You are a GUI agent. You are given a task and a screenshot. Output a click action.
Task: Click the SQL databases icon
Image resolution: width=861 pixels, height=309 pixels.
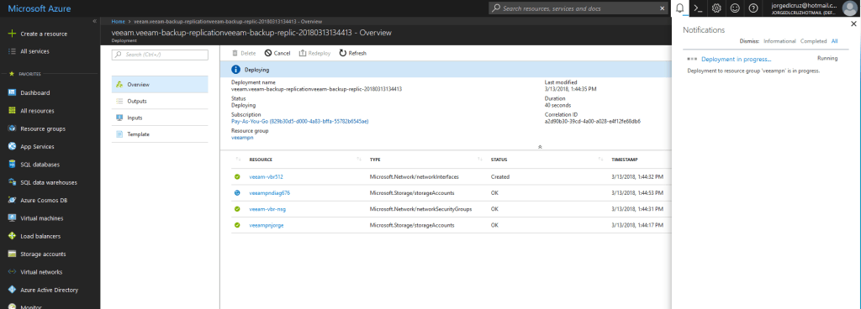(x=12, y=165)
